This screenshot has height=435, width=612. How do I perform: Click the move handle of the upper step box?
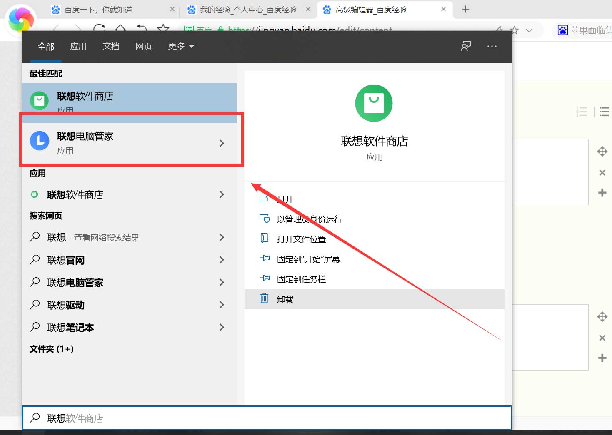602,152
